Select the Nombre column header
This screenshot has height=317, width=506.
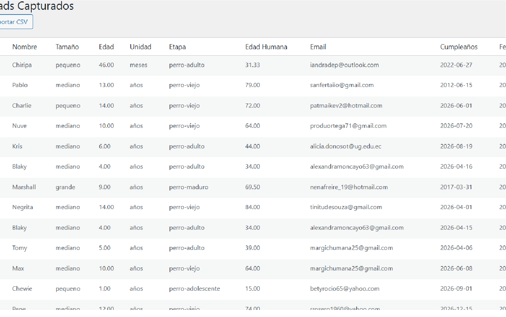coord(25,47)
